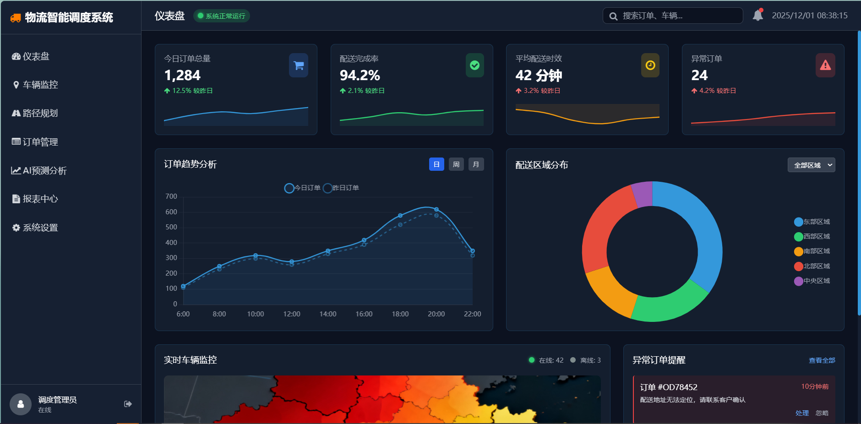
Task: Click the green checkmark icon on 配送完成率 card
Action: [x=474, y=65]
